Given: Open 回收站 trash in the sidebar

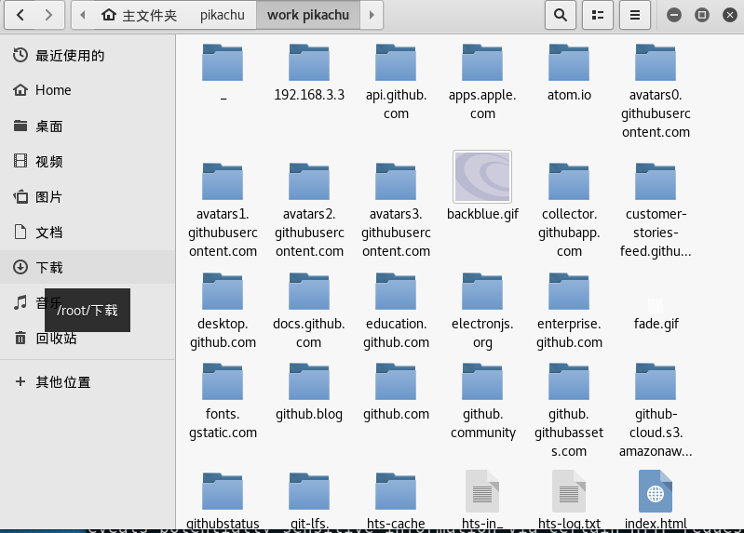Looking at the screenshot, I should pyautogui.click(x=88, y=338).
